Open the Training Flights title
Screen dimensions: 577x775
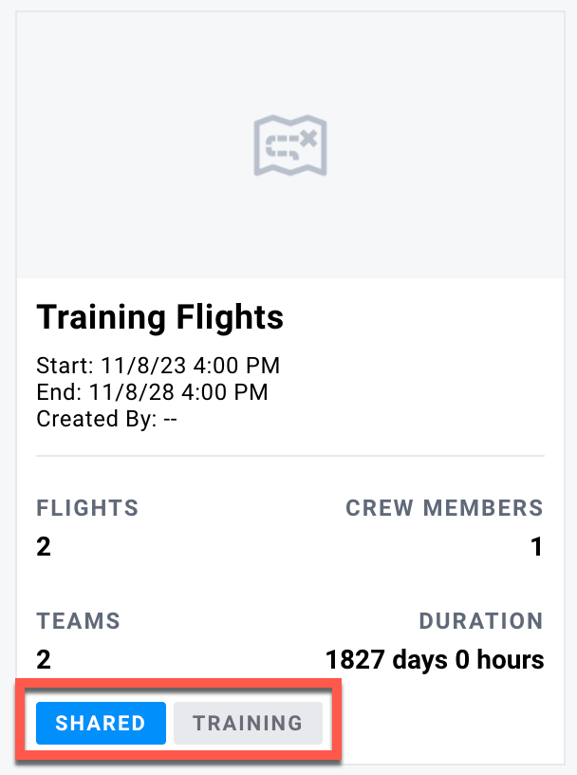(160, 317)
